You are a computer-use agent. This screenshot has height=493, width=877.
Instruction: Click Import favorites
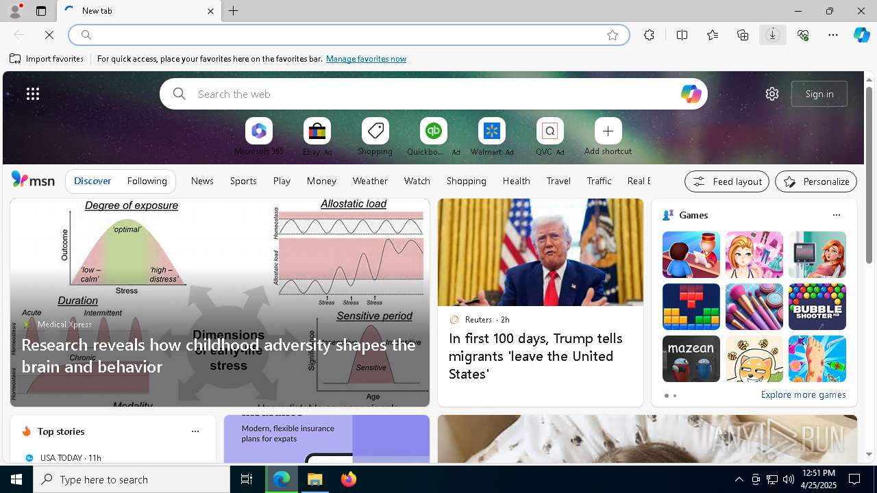tap(47, 59)
